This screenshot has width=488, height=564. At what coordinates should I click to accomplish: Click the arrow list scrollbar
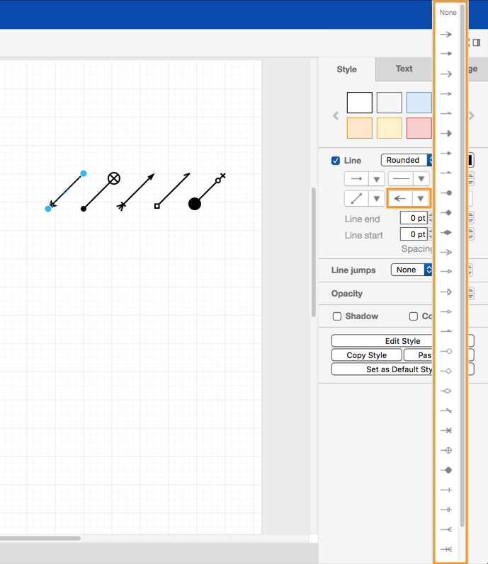click(462, 265)
